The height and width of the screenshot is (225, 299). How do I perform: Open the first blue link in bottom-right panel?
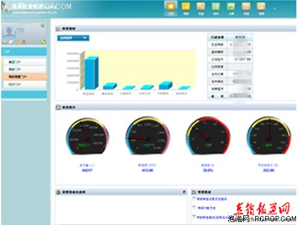212,199
